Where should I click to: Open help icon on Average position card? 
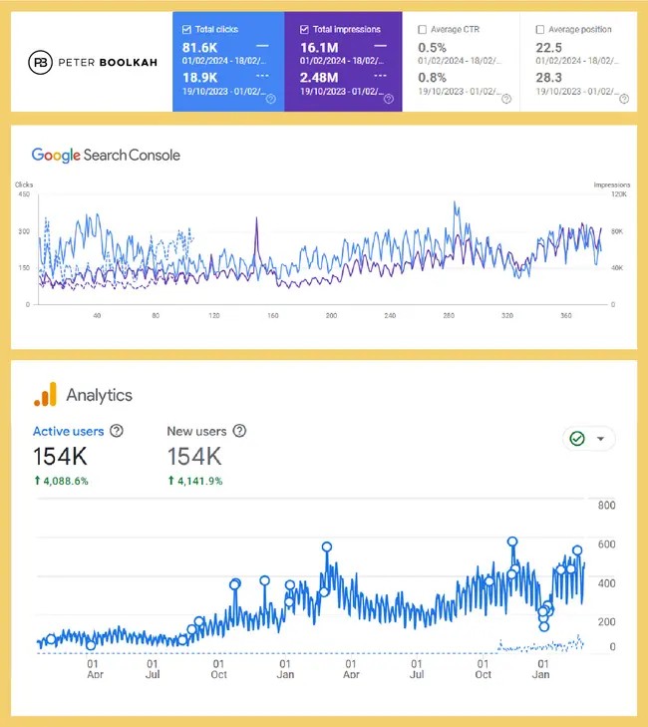click(624, 99)
